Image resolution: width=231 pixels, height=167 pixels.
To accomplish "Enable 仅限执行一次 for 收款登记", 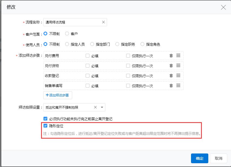I will [x=128, y=76].
